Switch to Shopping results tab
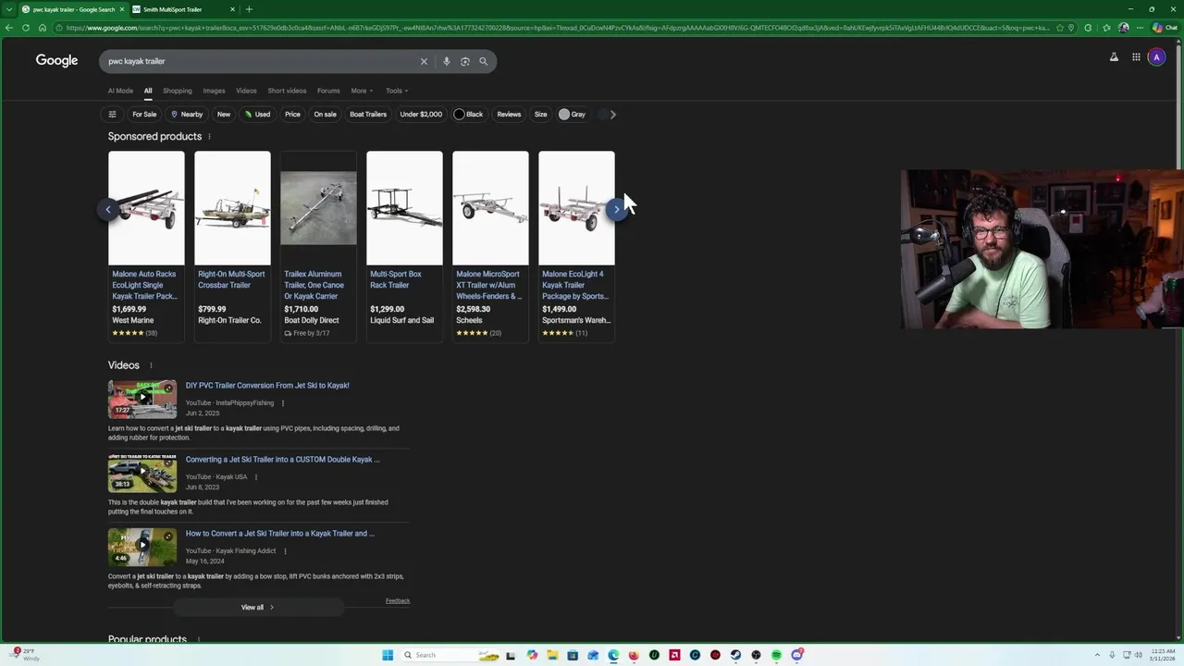 click(178, 91)
